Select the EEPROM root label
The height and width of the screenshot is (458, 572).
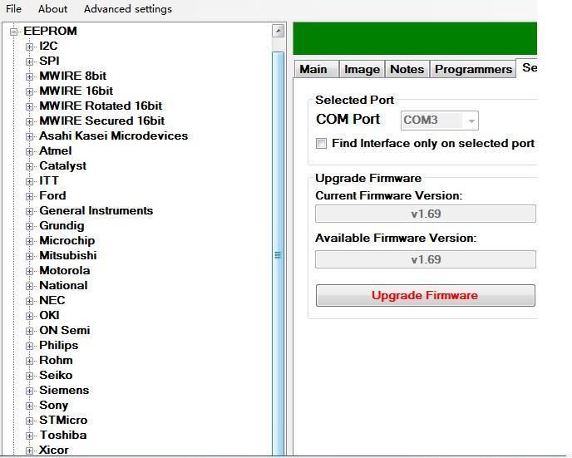[50, 31]
